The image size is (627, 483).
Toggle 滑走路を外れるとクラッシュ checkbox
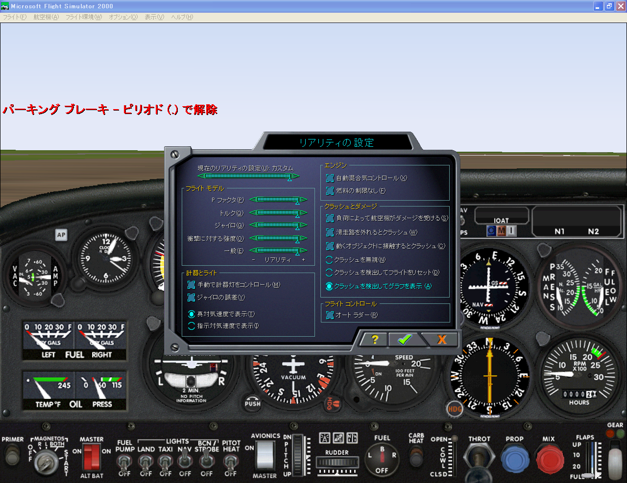pos(330,232)
